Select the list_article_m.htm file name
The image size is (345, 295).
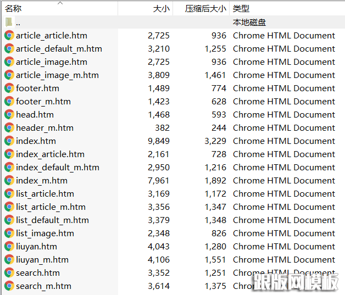pyautogui.click(x=51, y=207)
